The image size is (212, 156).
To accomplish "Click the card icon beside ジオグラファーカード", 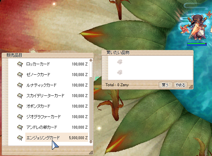I will click(x=20, y=117).
